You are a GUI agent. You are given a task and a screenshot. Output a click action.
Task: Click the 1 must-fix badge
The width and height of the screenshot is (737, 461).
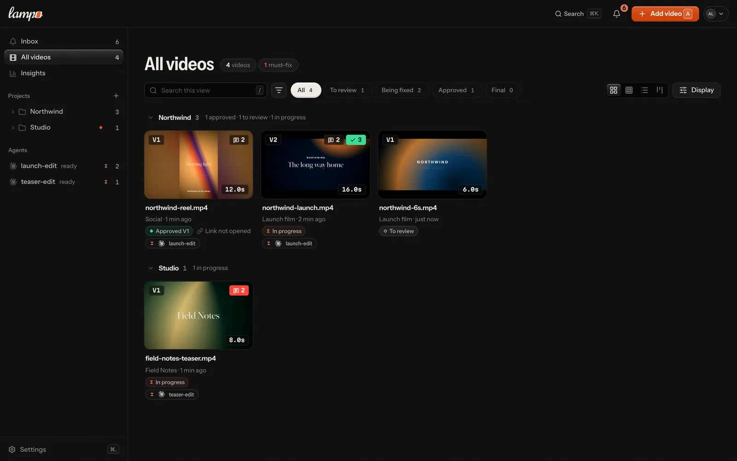278,65
